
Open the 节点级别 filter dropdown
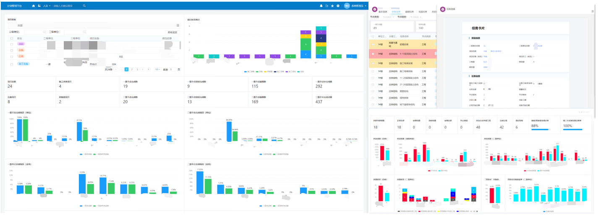click(x=415, y=17)
